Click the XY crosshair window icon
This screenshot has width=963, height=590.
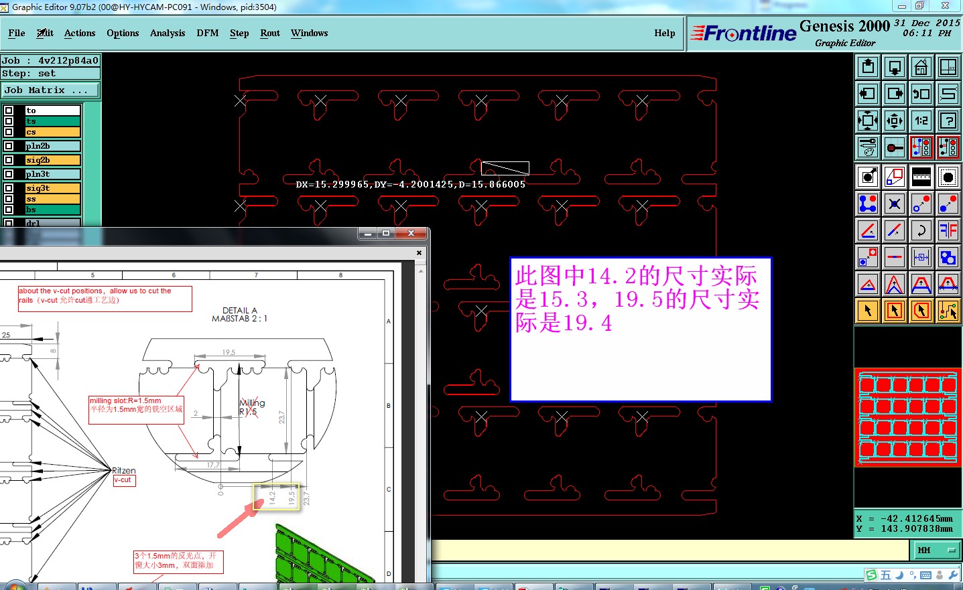coord(948,67)
